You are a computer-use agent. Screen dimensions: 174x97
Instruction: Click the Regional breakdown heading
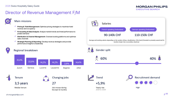pyautogui.click(x=26, y=50)
